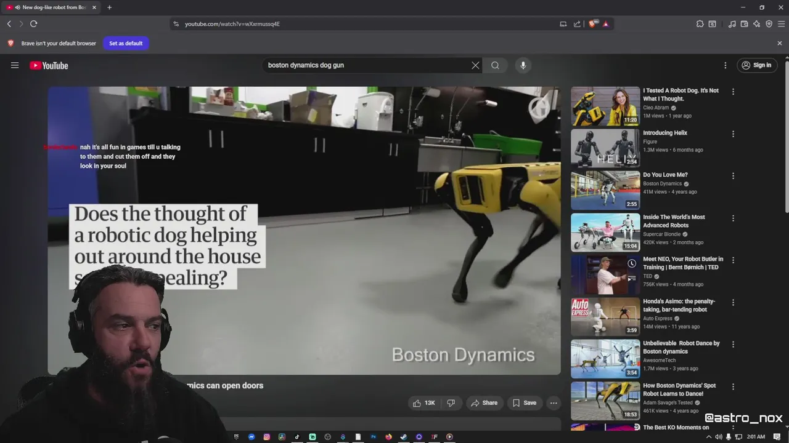This screenshot has width=789, height=443.
Task: Open options for Honda's Asimo video
Action: 733,302
